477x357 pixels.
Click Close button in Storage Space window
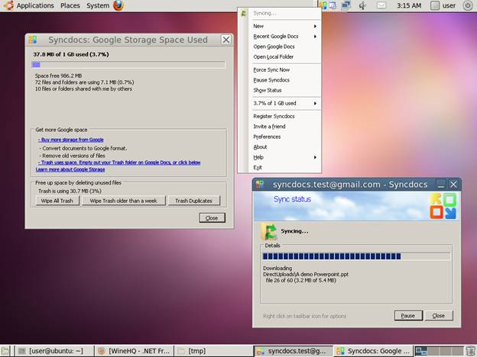tap(212, 217)
